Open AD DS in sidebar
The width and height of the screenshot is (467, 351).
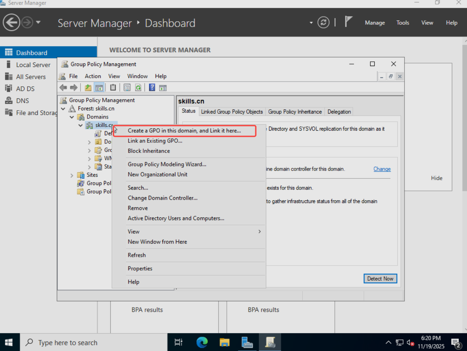[25, 89]
